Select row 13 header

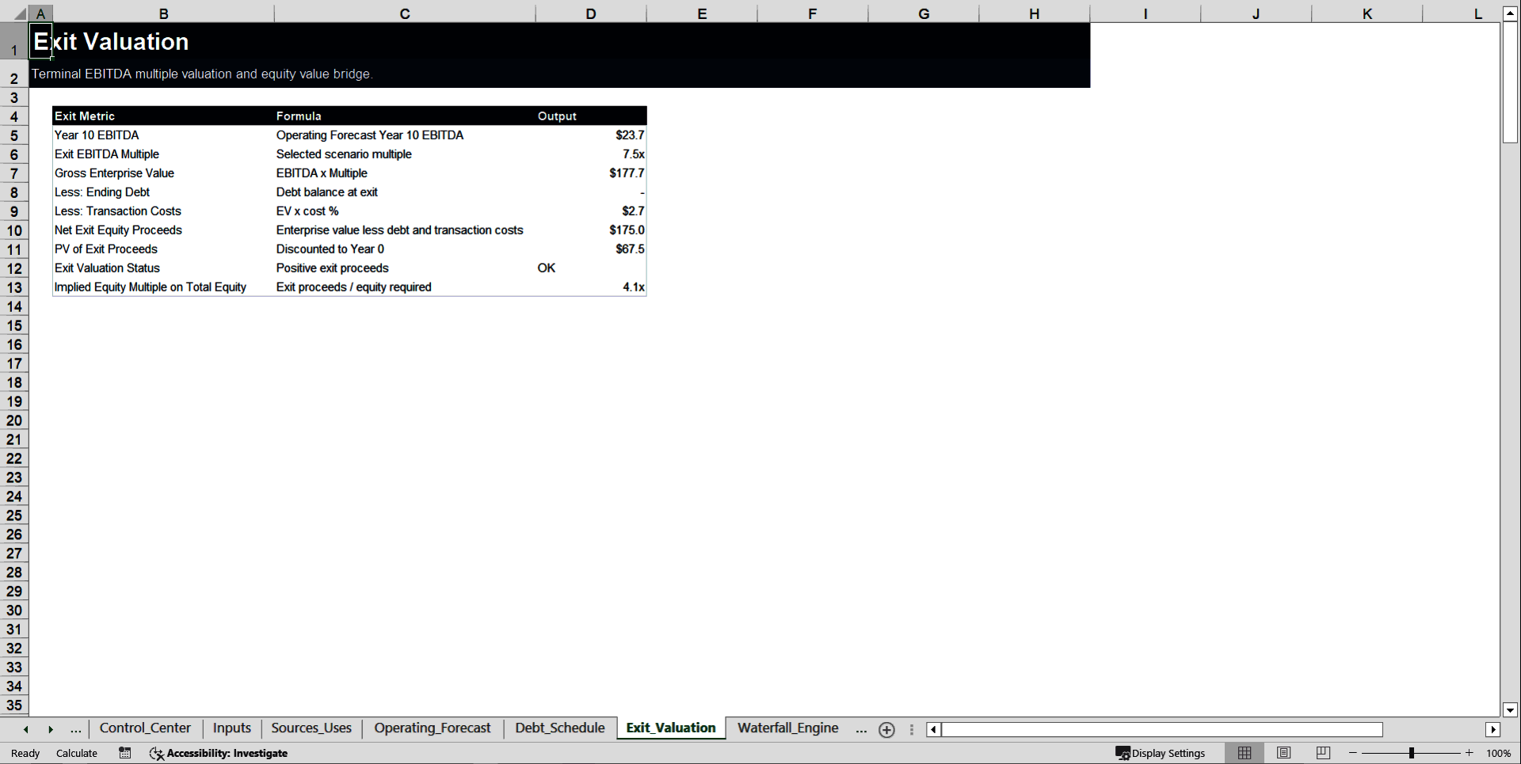click(x=14, y=287)
